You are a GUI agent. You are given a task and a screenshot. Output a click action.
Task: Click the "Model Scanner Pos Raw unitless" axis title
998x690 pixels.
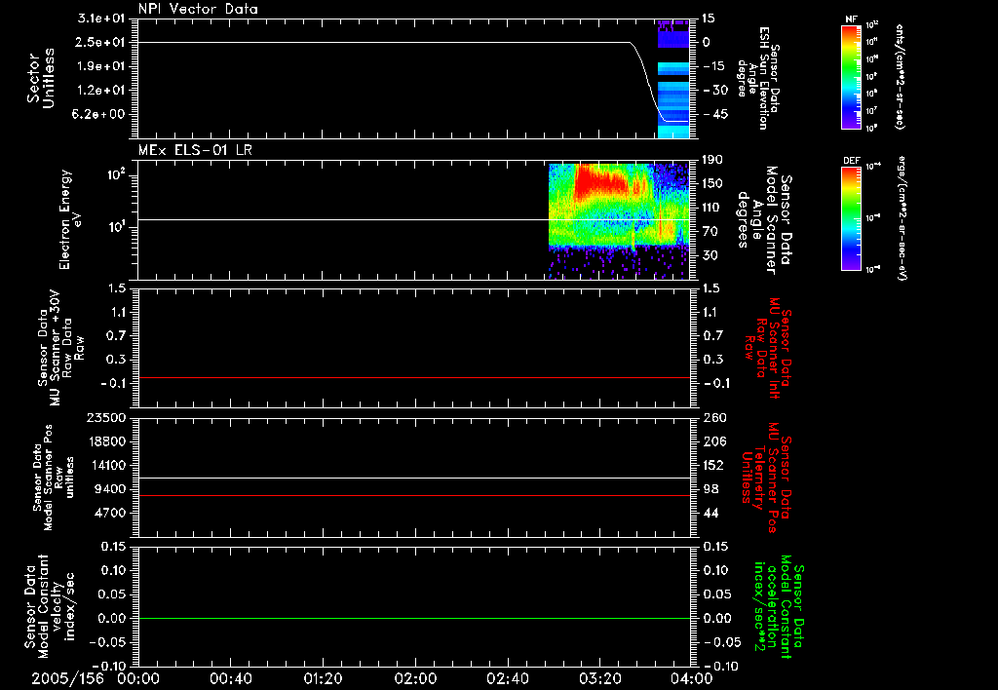(x=53, y=478)
